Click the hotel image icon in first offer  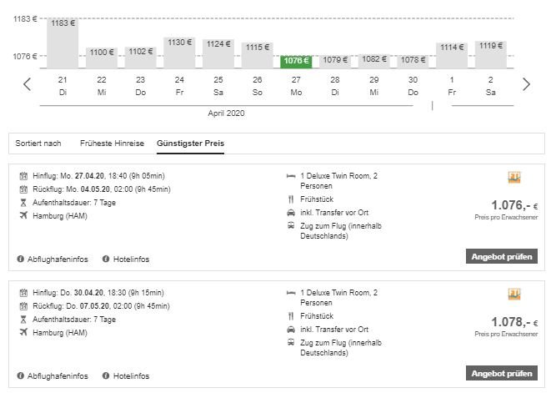tap(514, 178)
